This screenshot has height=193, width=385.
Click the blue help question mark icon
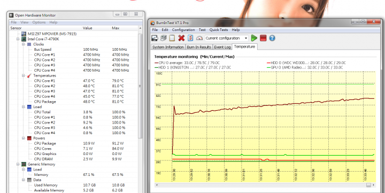tap(272, 38)
